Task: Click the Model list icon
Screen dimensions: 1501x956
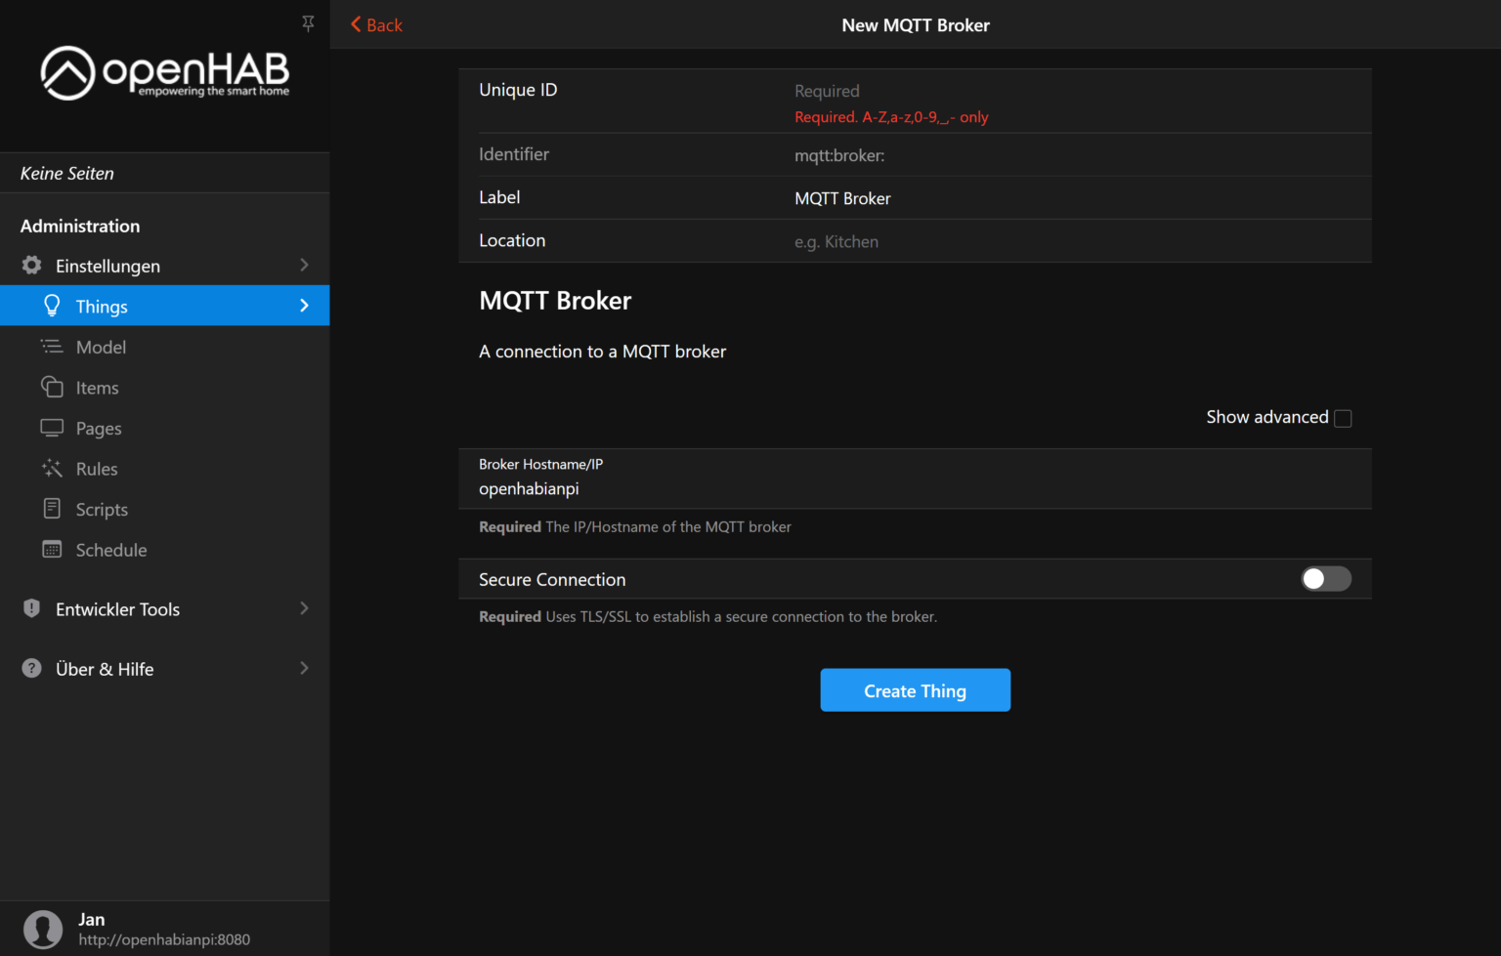Action: click(52, 346)
